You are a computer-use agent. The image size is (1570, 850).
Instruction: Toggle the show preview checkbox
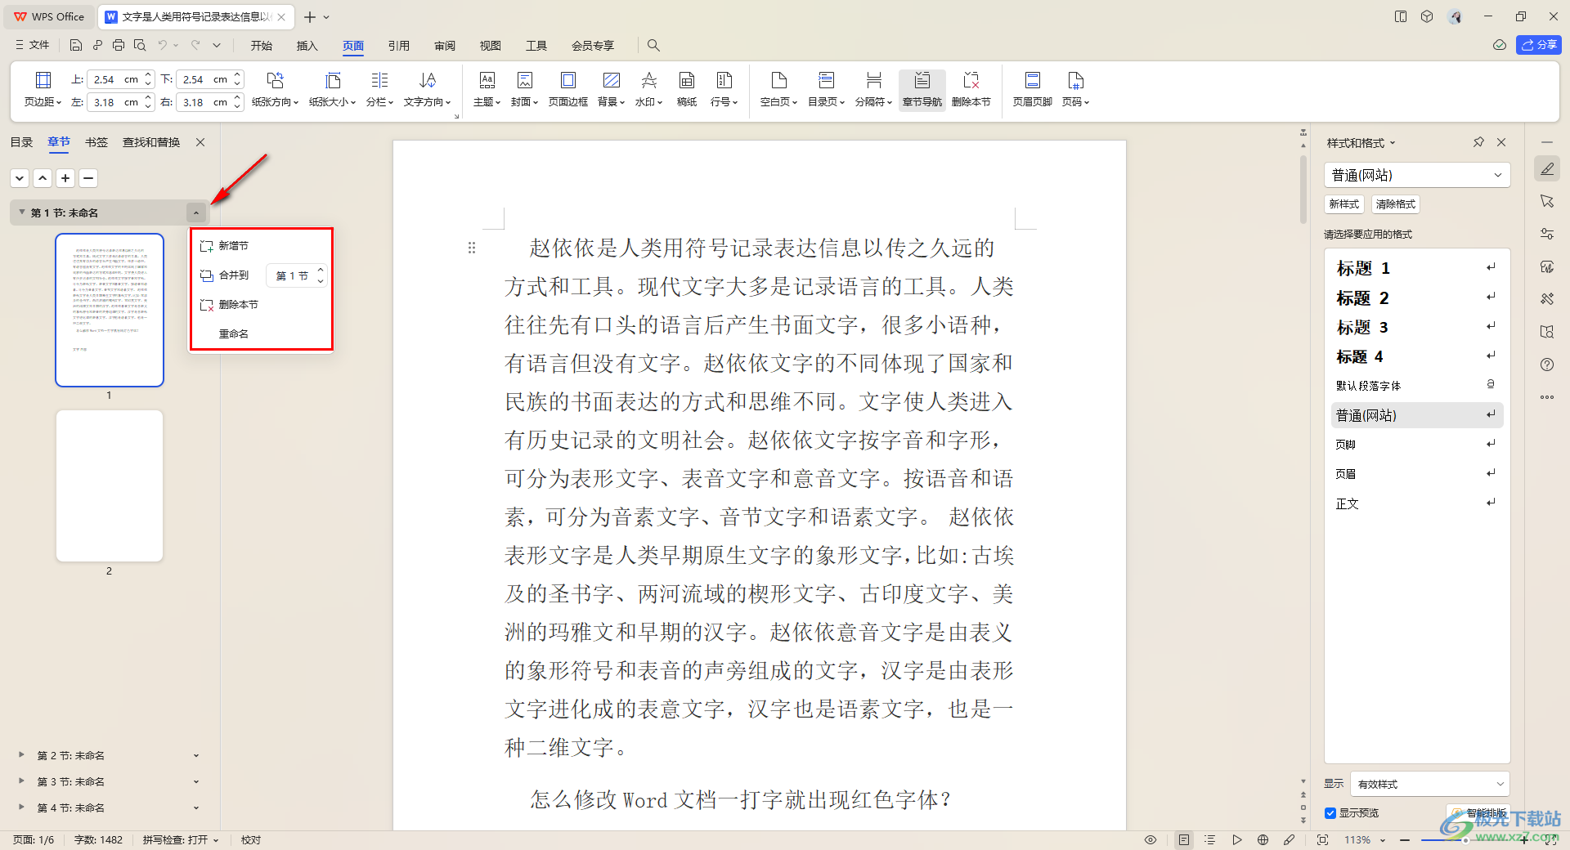tap(1330, 813)
